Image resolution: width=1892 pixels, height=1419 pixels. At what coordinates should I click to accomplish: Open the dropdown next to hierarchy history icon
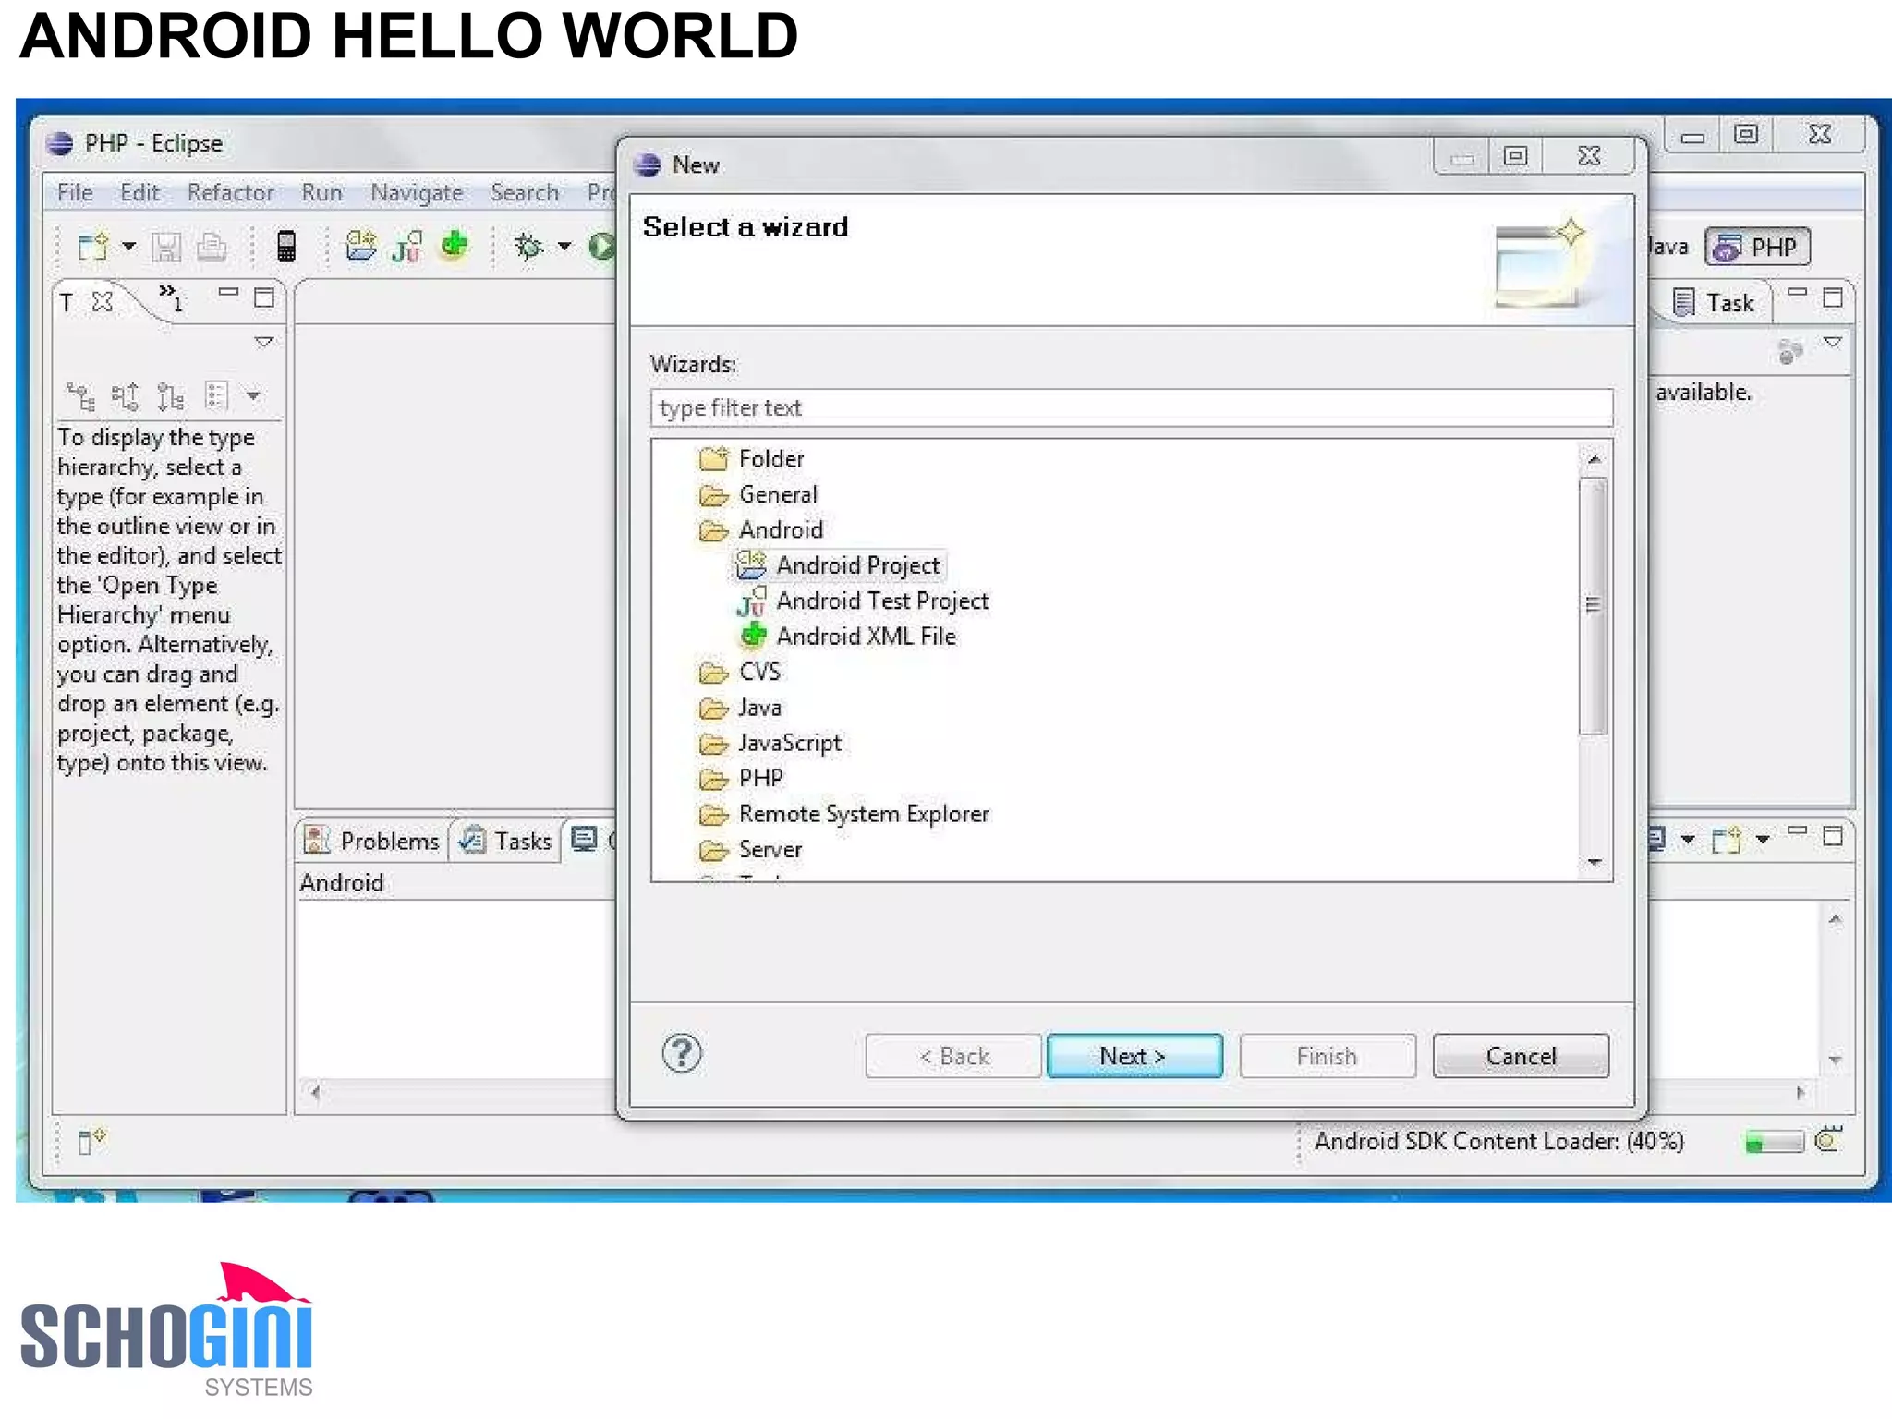pos(253,396)
